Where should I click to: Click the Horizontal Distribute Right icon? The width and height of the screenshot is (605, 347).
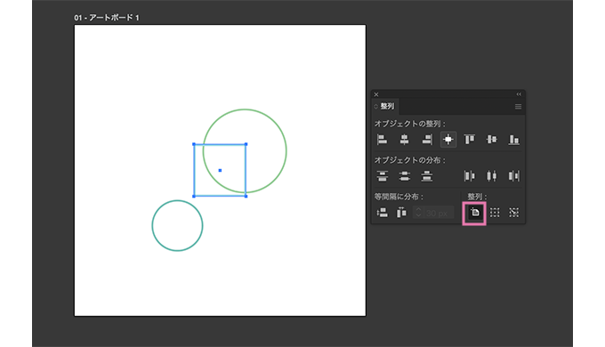pos(514,176)
